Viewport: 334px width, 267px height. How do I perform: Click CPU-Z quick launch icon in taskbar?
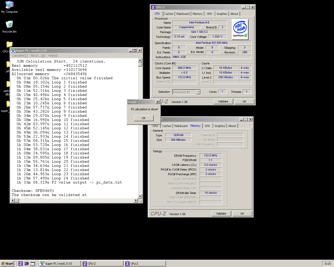pyautogui.click(x=21, y=264)
